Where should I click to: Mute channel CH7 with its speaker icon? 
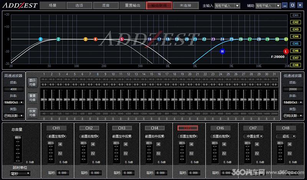tap(257, 144)
